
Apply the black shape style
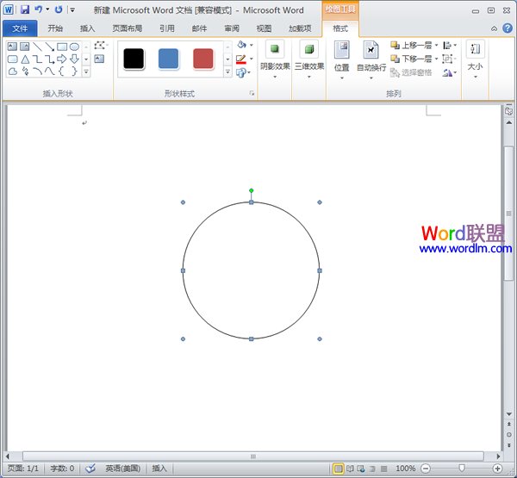pyautogui.click(x=134, y=59)
